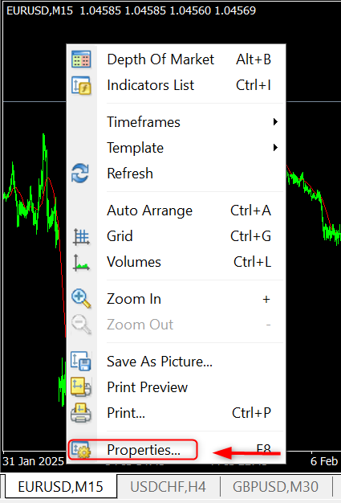
Task: Switch to the USDCHF,H4 chart tab
Action: point(168,487)
